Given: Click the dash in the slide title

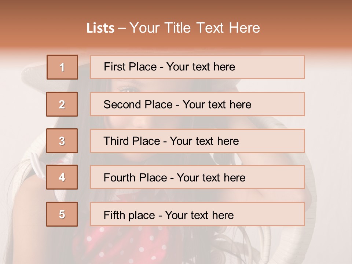Looking at the screenshot, I should point(122,29).
